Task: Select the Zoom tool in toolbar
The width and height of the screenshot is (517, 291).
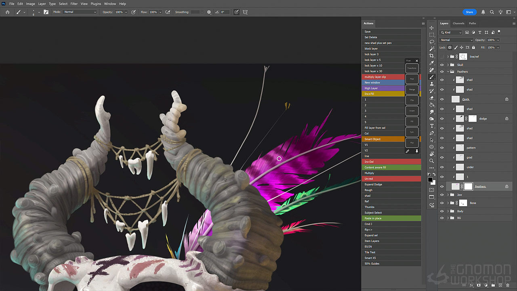Action: [x=431, y=161]
